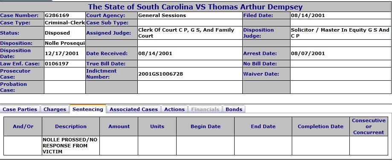The image size is (392, 161).
Task: Select the Sentencing tab
Action: click(88, 109)
